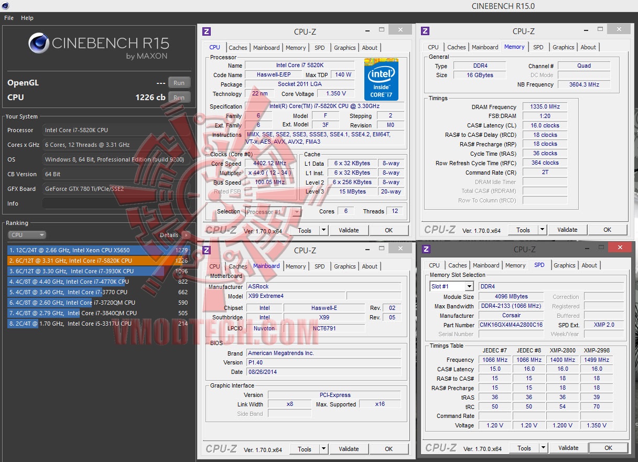The height and width of the screenshot is (462, 638).
Task: Click OK in Memory window
Action: pos(607,230)
